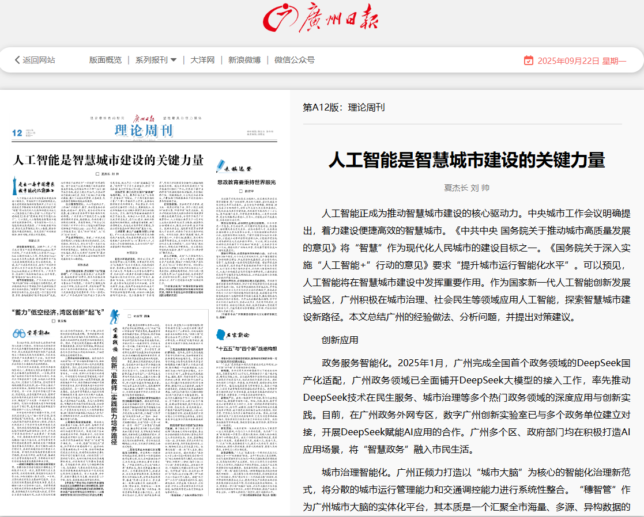Screen dimensions: 644x517
Task: Click author names 夏杰长 刘帅 in reading pane
Action: tap(466, 188)
